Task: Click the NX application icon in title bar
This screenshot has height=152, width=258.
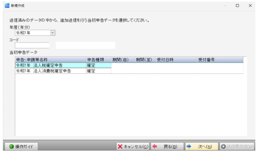Action: (7, 6)
